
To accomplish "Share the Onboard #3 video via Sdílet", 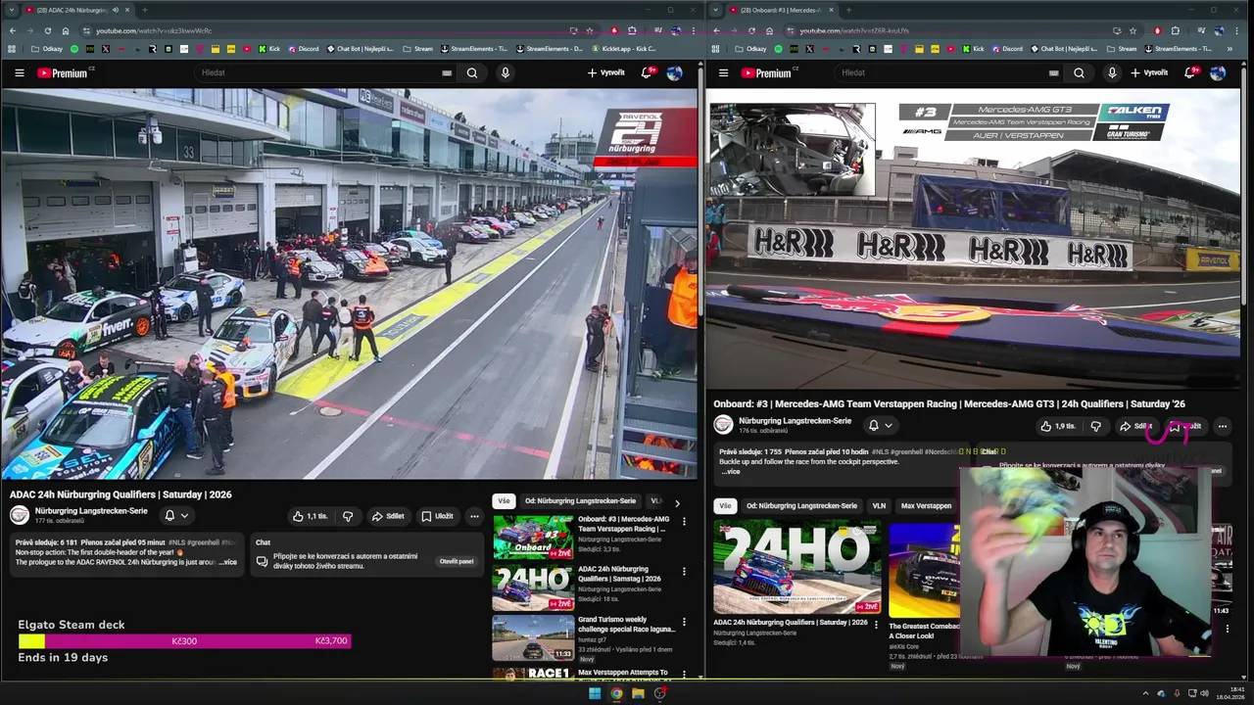I will pos(1135,426).
